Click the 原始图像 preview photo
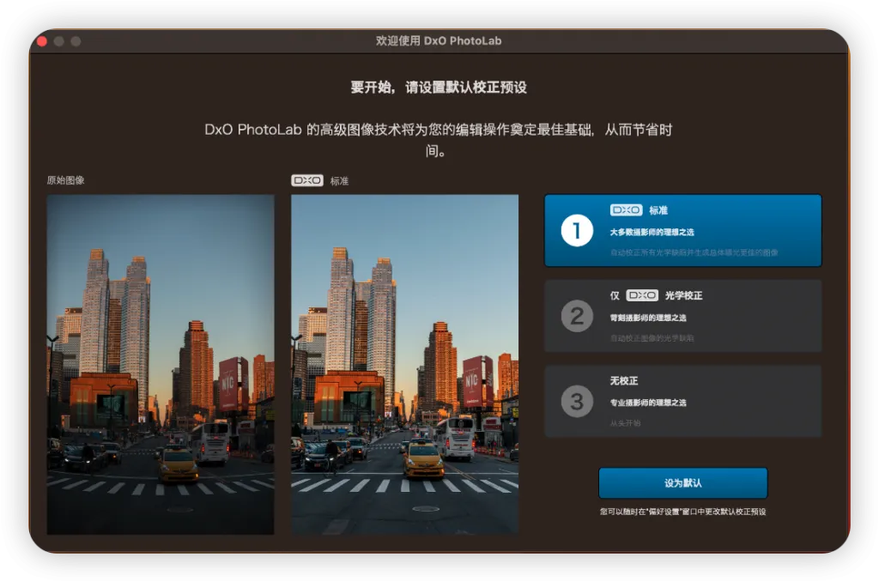 (x=161, y=365)
